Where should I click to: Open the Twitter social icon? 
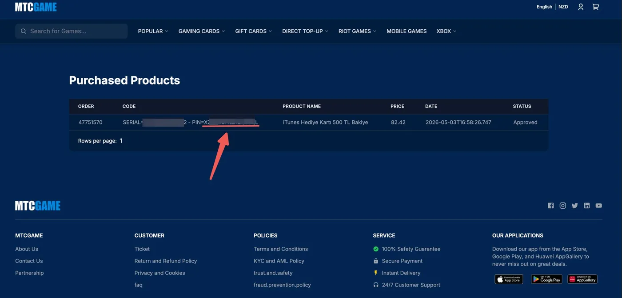coord(575,206)
